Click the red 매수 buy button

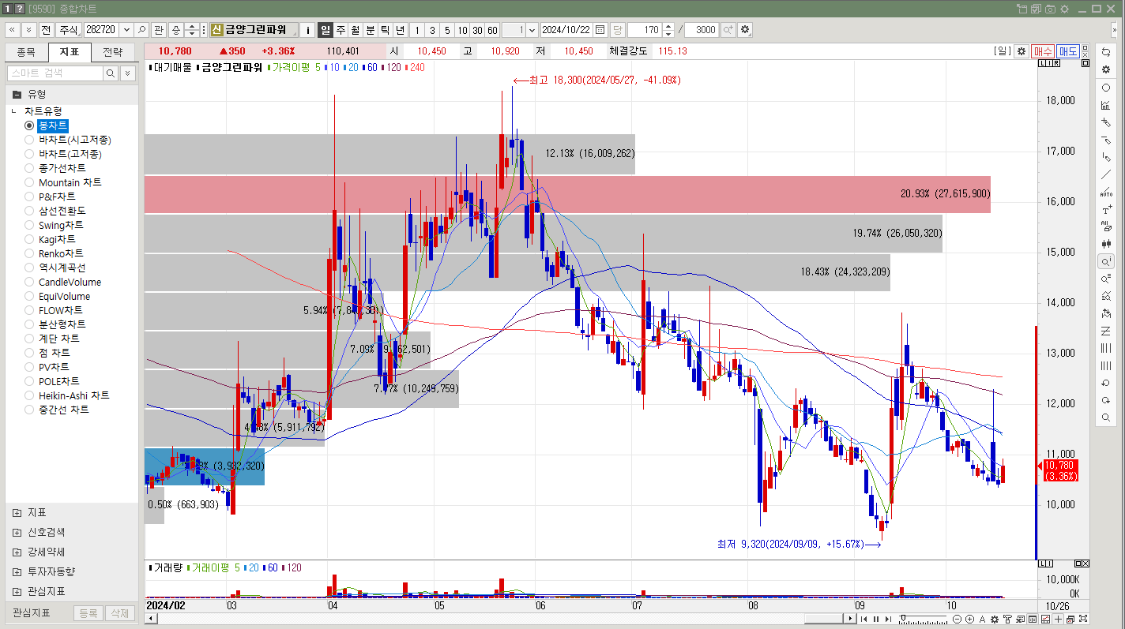click(x=1043, y=51)
